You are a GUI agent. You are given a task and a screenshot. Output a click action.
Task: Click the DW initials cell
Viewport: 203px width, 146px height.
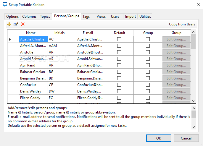(x=62, y=91)
